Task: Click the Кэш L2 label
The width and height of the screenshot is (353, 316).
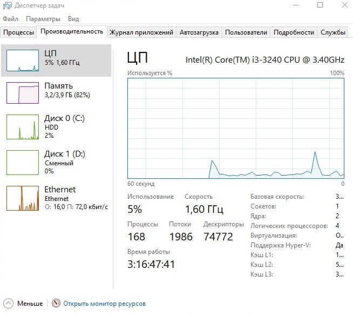Action: 262,265
